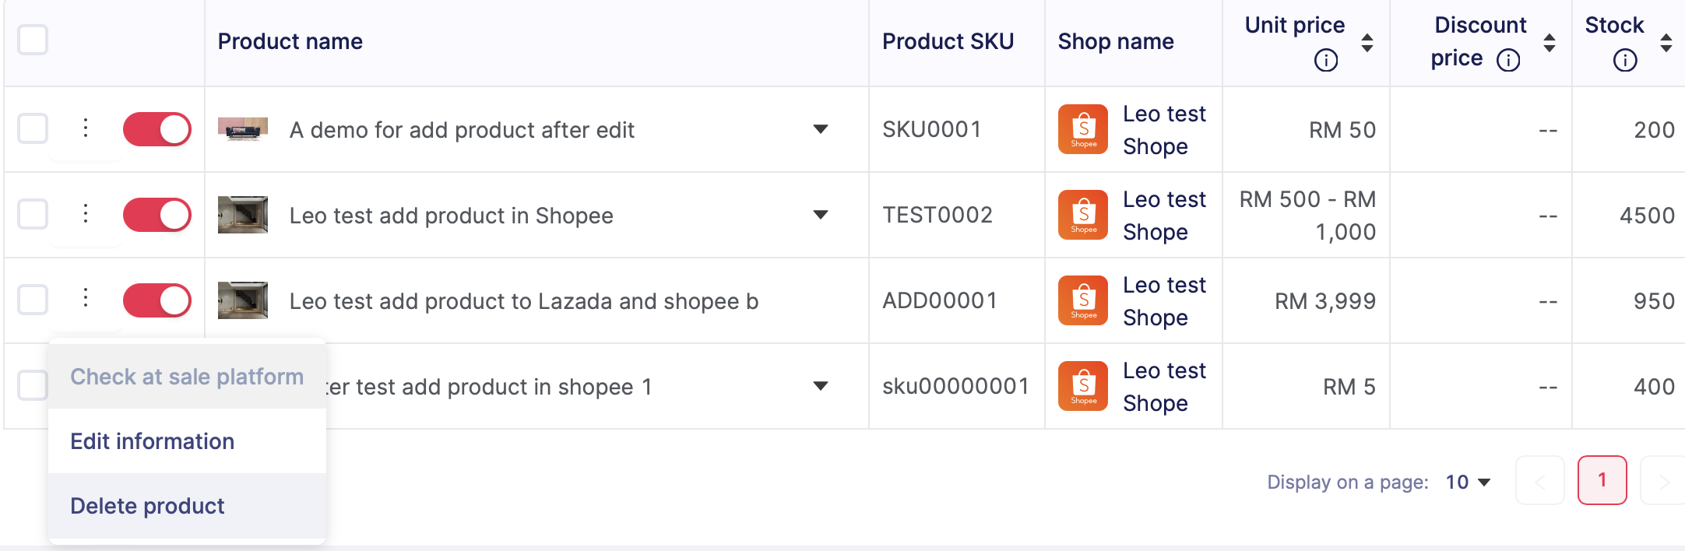The height and width of the screenshot is (551, 1685).
Task: Check the select-all header checkbox
Action: pyautogui.click(x=33, y=40)
